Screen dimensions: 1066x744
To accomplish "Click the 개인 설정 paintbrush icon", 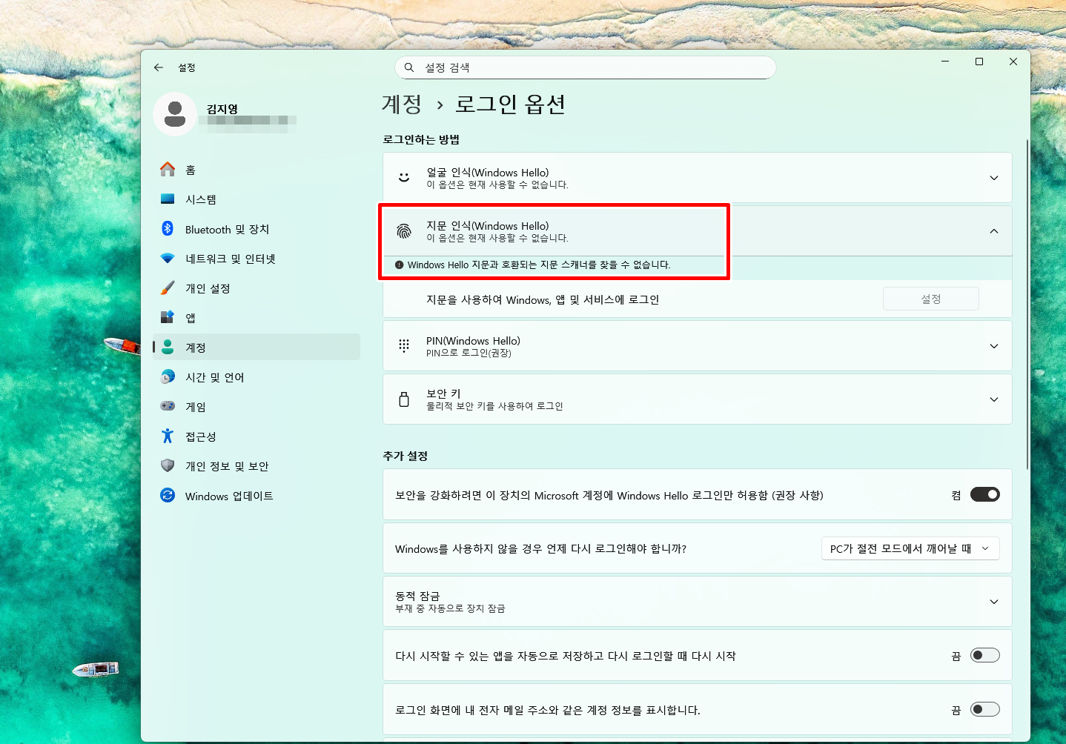I will [168, 288].
